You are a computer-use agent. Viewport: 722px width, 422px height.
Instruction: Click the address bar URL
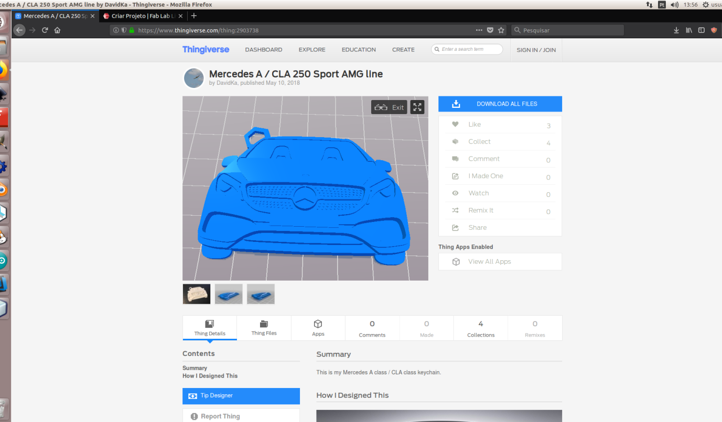(198, 30)
